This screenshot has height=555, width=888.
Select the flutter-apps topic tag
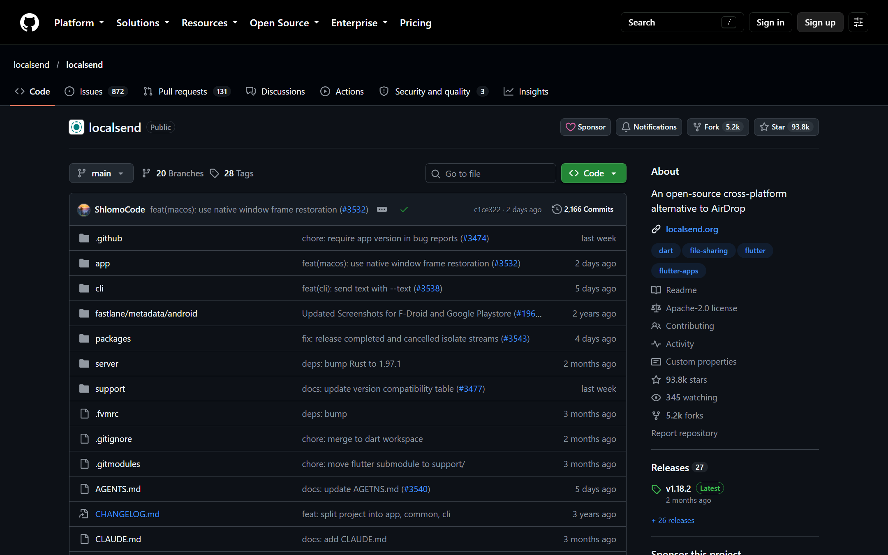click(678, 271)
